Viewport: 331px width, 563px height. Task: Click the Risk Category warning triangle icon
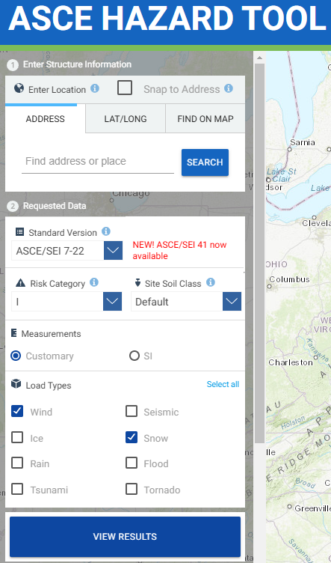(x=20, y=283)
